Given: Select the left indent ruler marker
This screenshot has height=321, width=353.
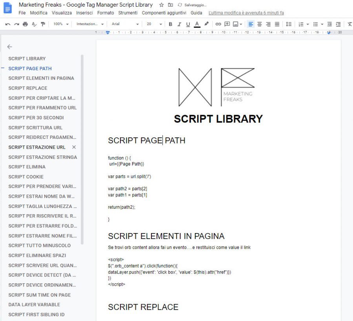Looking at the screenshot, I should tap(108, 33).
